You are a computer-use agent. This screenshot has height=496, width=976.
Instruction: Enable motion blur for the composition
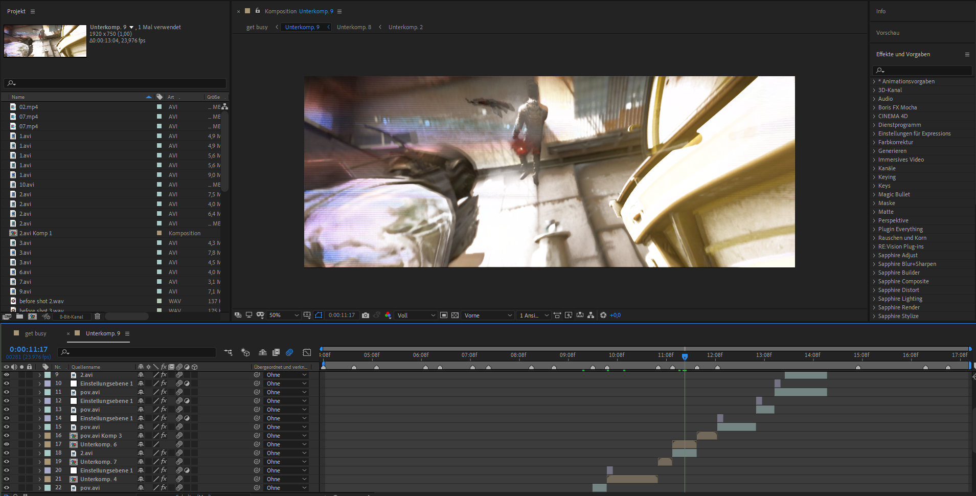(289, 352)
